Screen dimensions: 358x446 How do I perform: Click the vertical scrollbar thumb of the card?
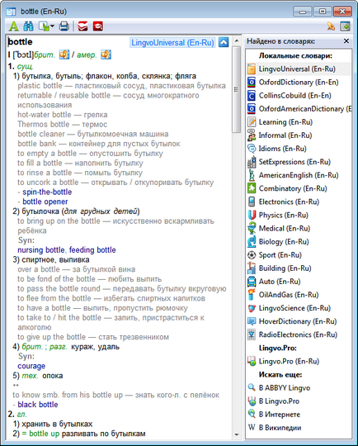[x=237, y=89]
